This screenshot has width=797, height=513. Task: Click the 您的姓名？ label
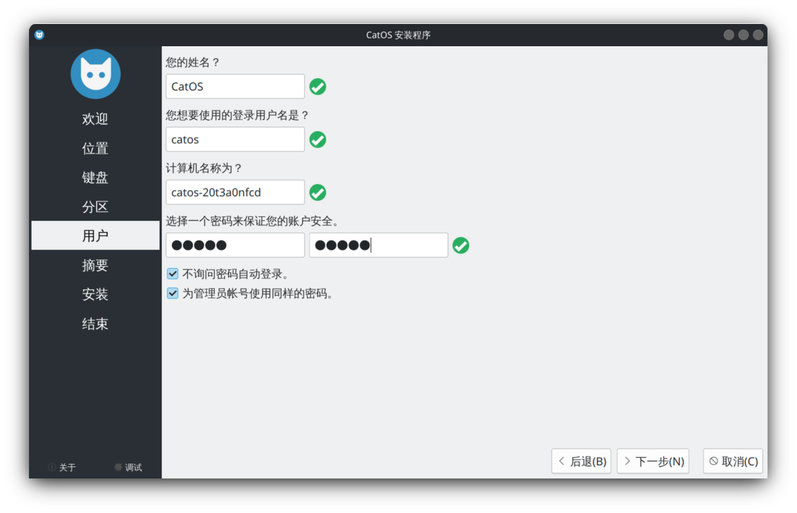click(x=193, y=62)
